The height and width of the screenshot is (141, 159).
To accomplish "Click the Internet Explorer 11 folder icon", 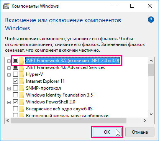I will point(21,81).
